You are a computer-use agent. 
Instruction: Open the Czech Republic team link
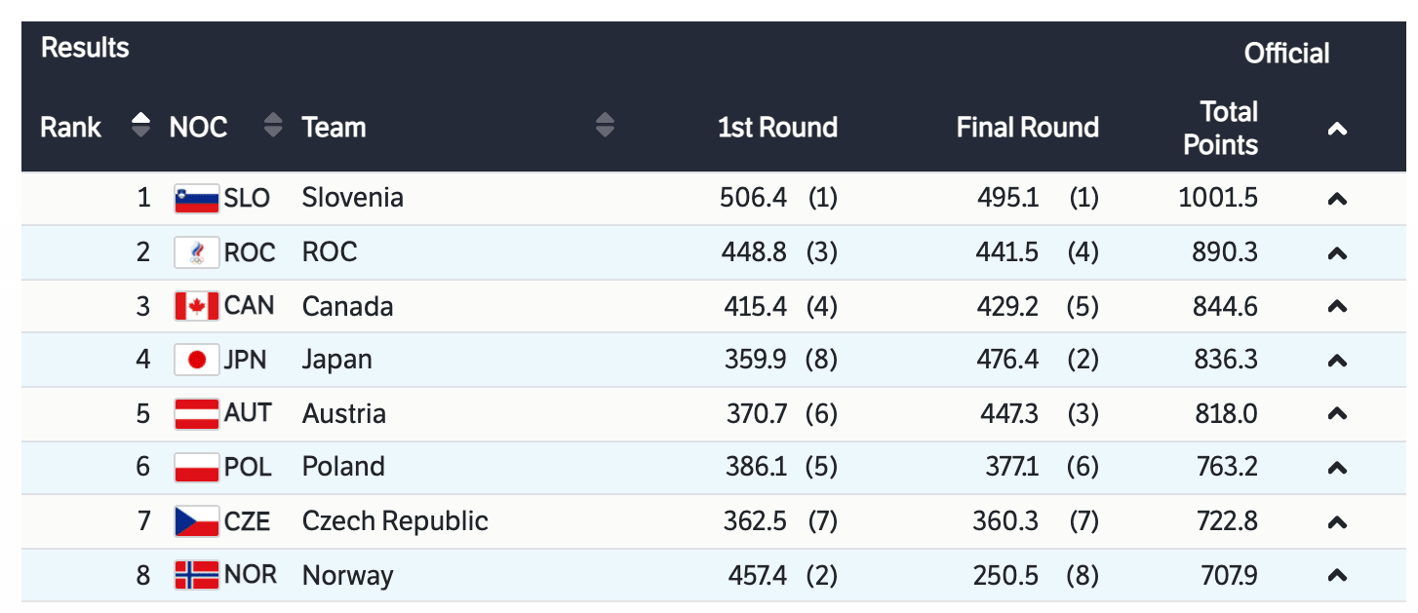[395, 520]
